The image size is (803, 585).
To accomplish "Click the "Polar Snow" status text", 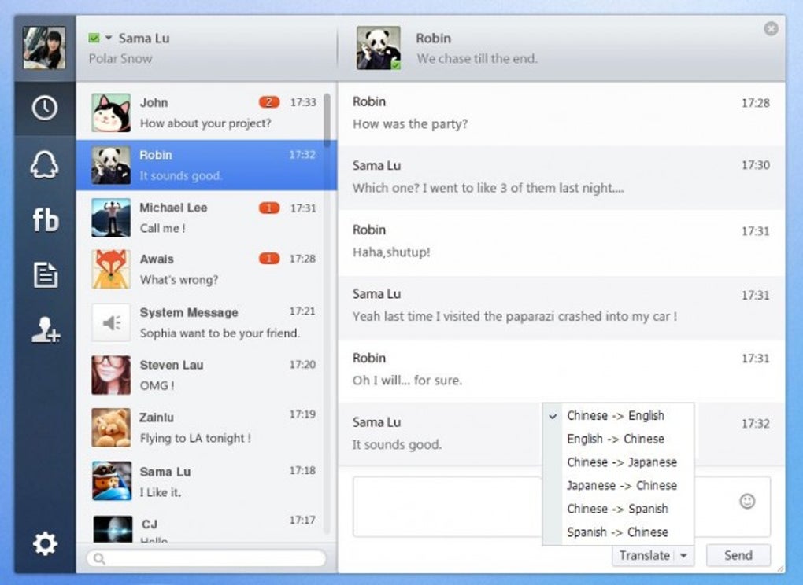I will click(120, 59).
